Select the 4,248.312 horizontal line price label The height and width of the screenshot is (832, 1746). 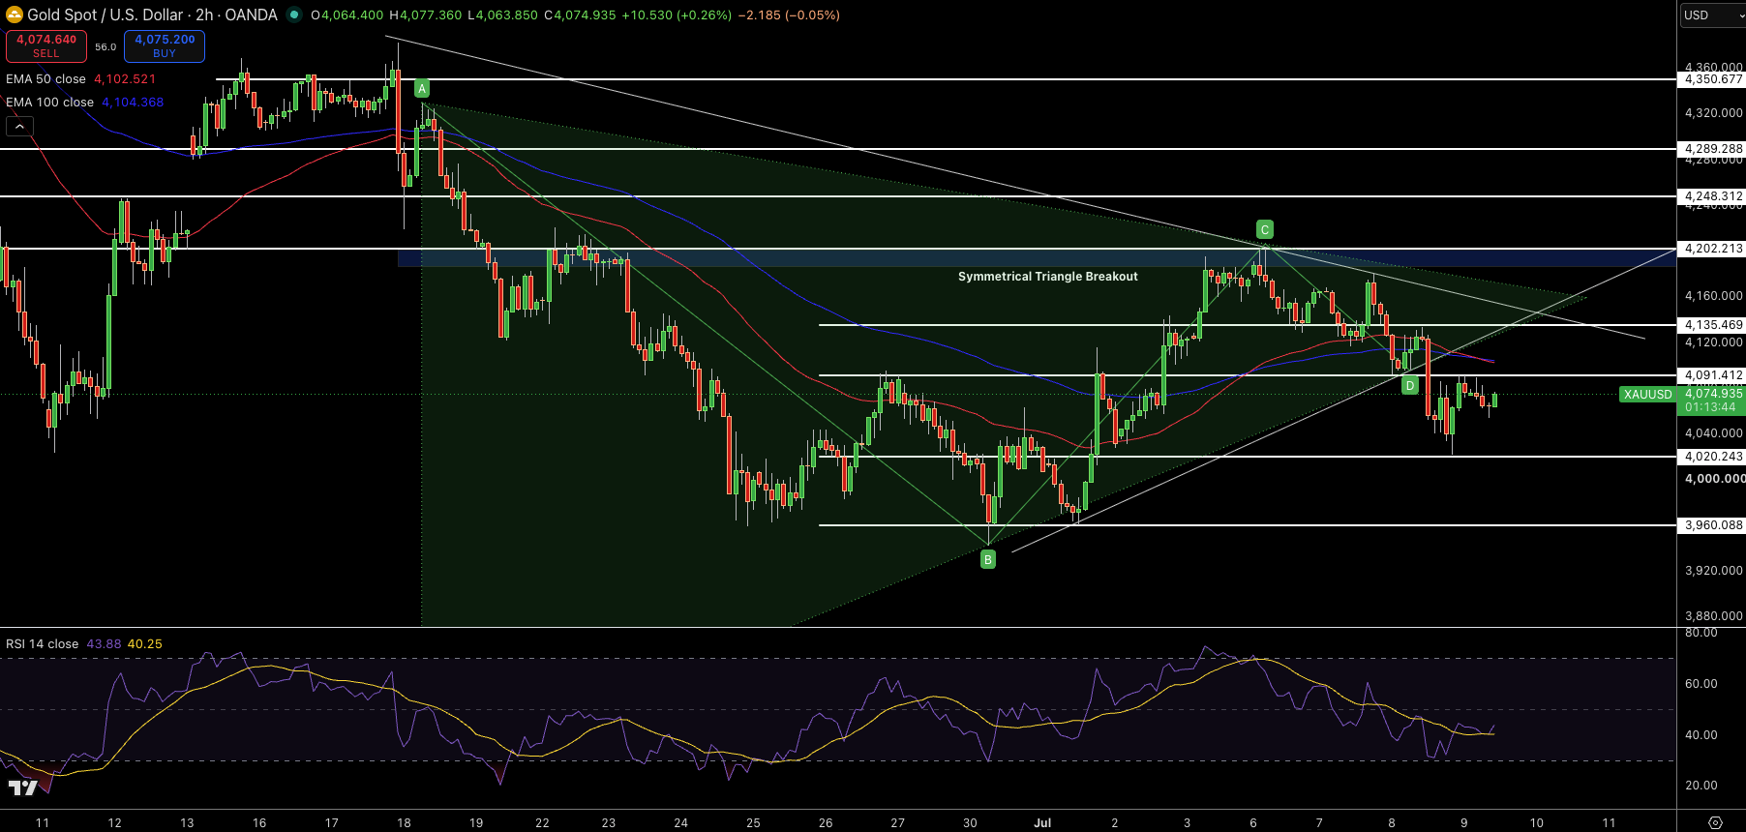(1713, 196)
